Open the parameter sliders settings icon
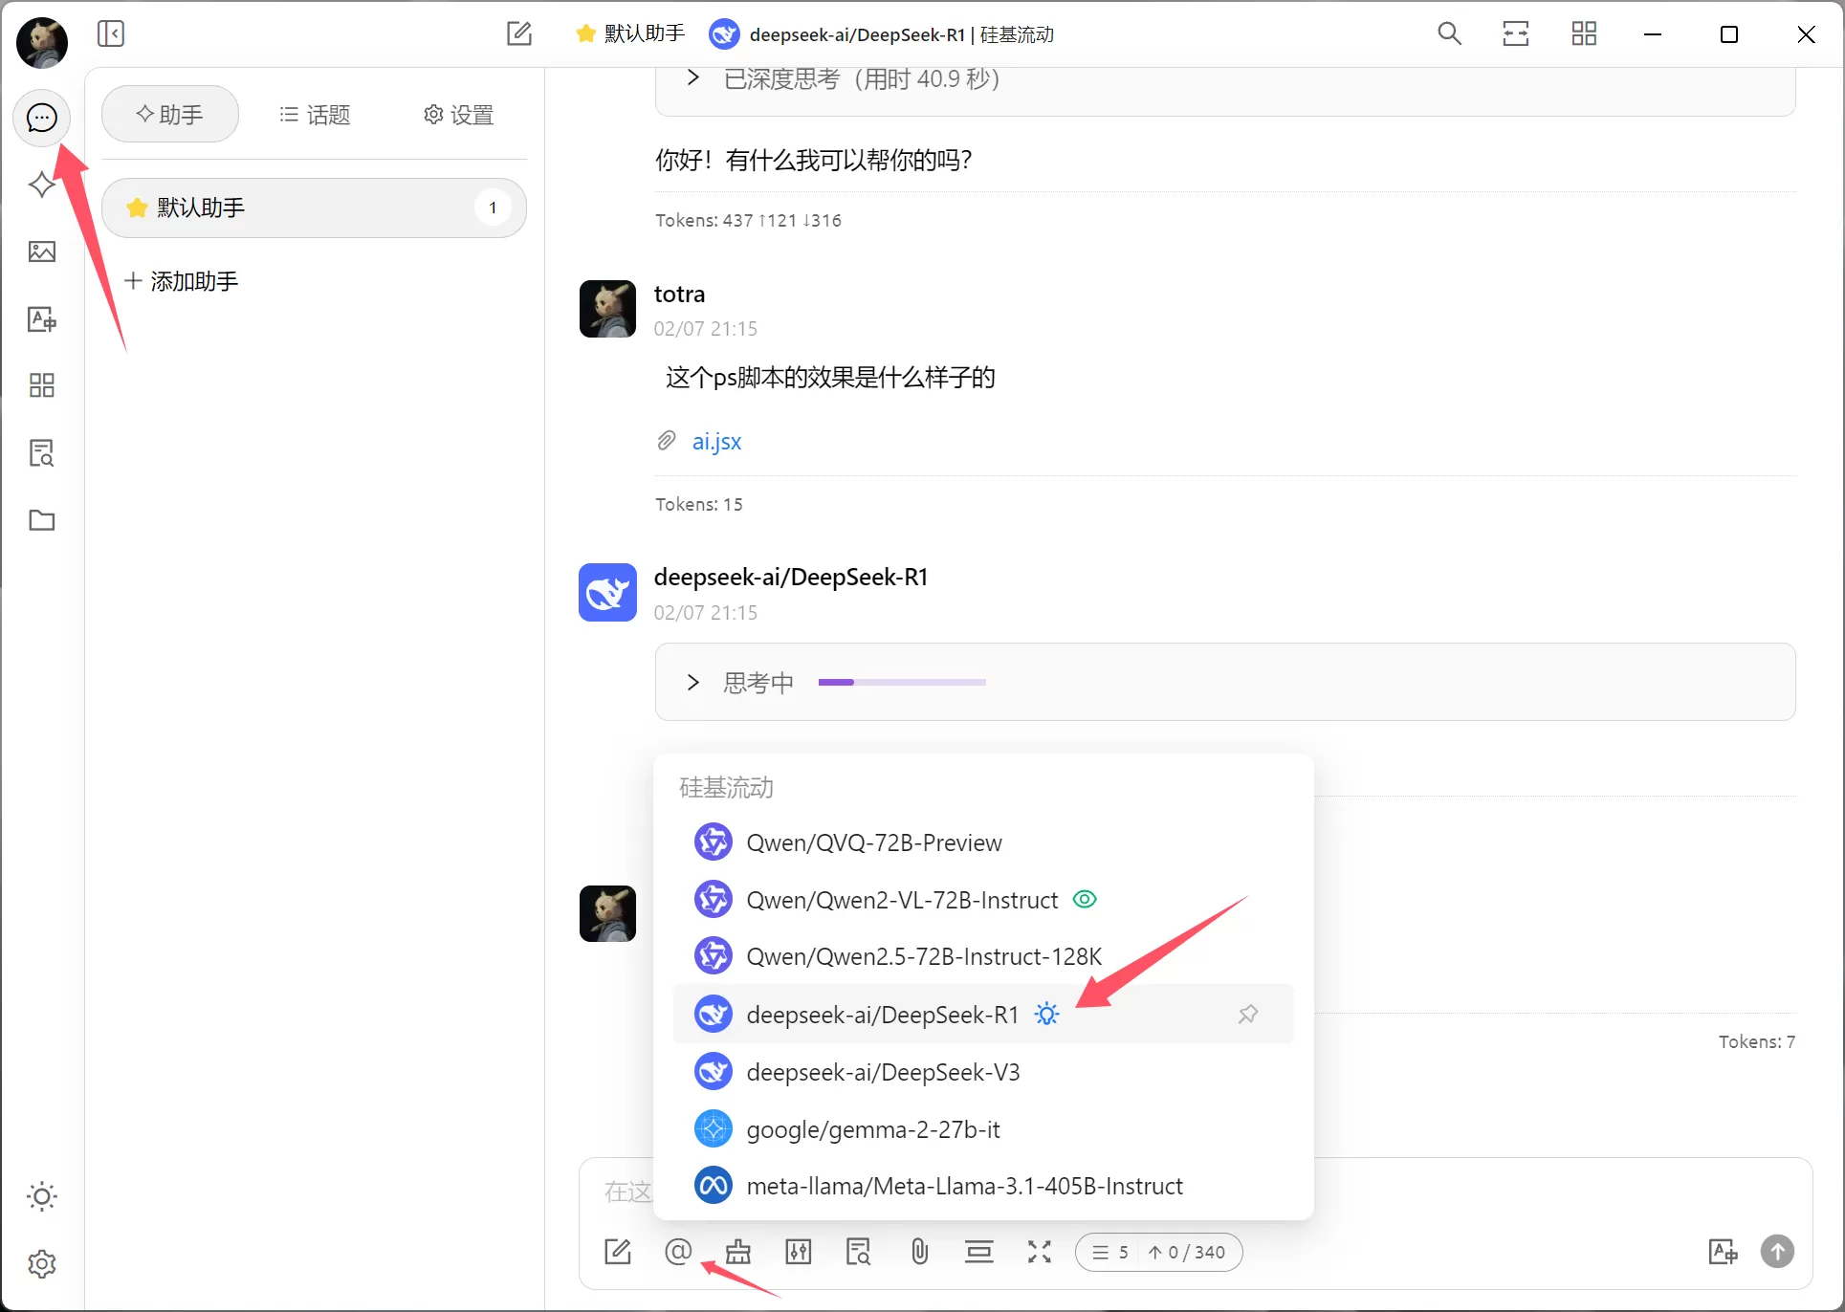Image resolution: width=1845 pixels, height=1312 pixels. click(799, 1252)
